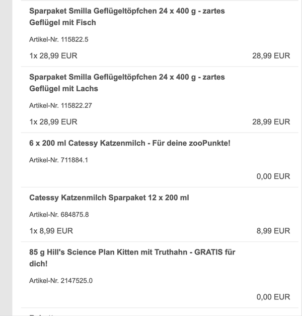Select the 1x 8,99 EUR quantity line
The width and height of the screenshot is (302, 316).
click(x=51, y=231)
